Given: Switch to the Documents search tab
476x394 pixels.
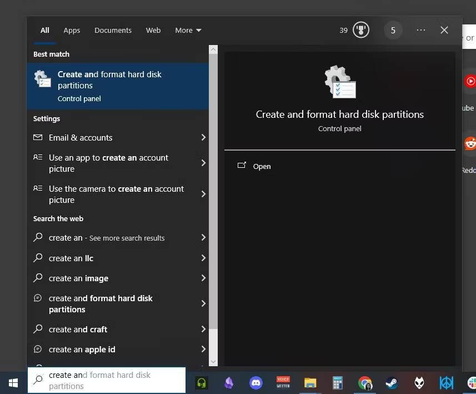Looking at the screenshot, I should click(113, 30).
